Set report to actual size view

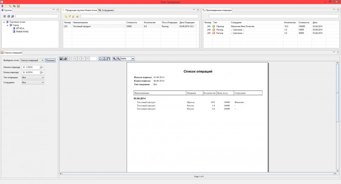click(100, 59)
